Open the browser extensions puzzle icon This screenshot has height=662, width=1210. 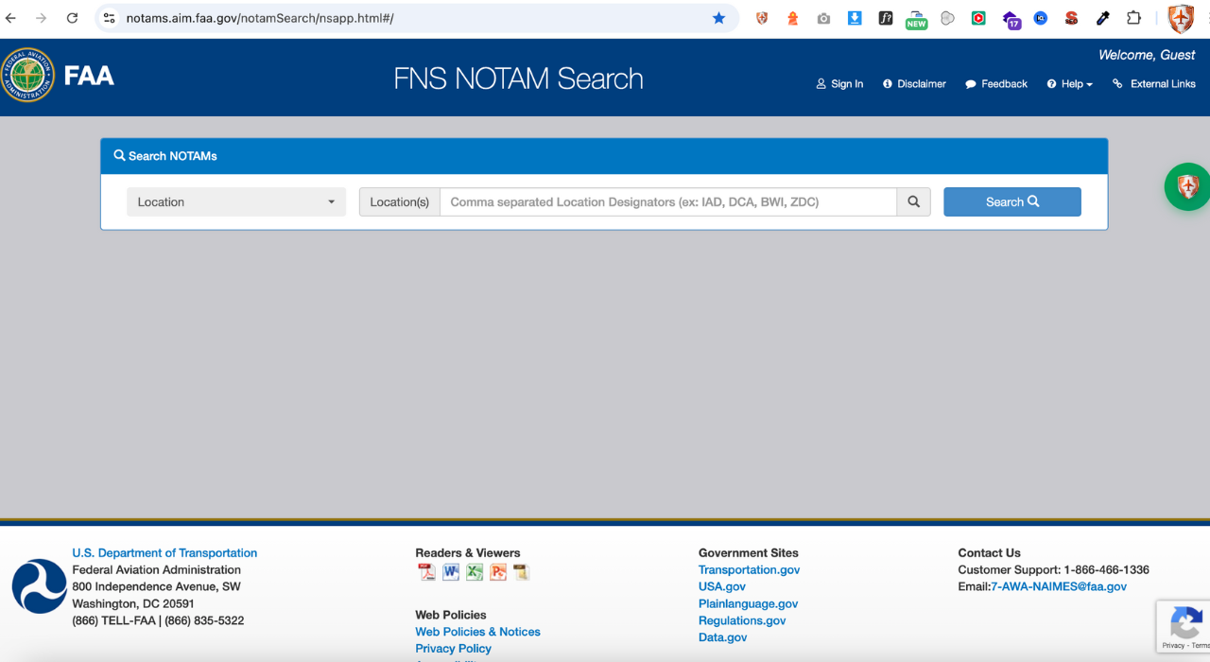coord(1132,18)
